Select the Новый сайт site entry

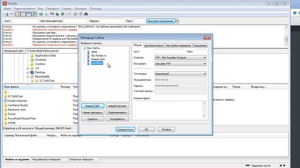pos(98,59)
